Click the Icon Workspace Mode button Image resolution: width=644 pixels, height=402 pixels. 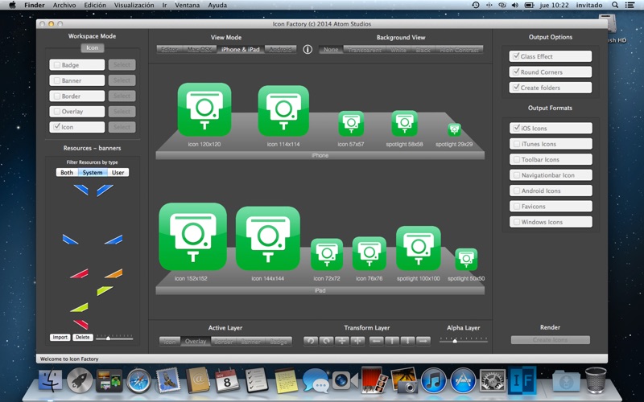click(92, 47)
